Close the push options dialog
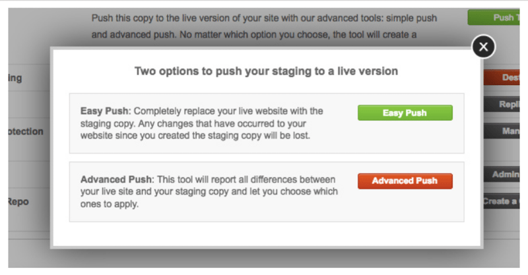The width and height of the screenshot is (528, 275). click(483, 46)
